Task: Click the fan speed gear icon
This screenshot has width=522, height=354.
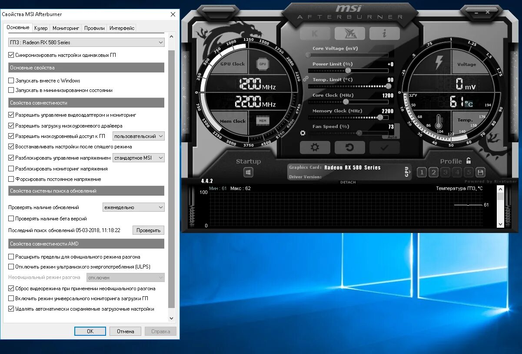Action: click(x=303, y=133)
